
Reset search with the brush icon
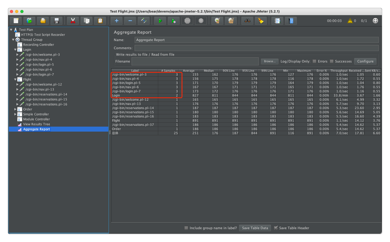pos(261,21)
